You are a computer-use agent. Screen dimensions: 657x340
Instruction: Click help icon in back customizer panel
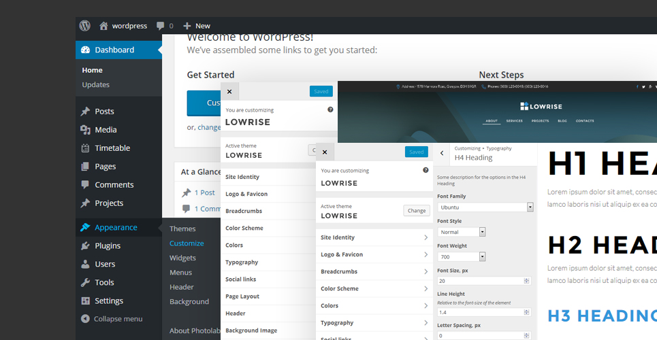coord(330,109)
